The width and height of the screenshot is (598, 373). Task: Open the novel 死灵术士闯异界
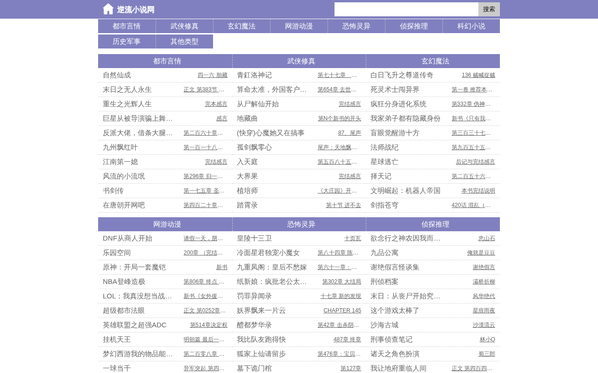pyautogui.click(x=395, y=90)
